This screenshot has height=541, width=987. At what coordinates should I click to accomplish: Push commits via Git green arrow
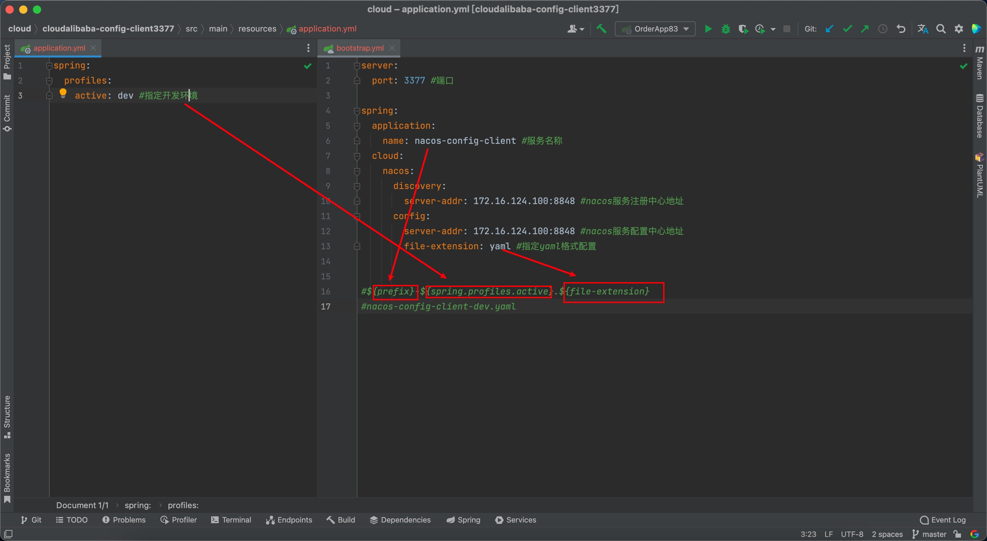pyautogui.click(x=865, y=29)
